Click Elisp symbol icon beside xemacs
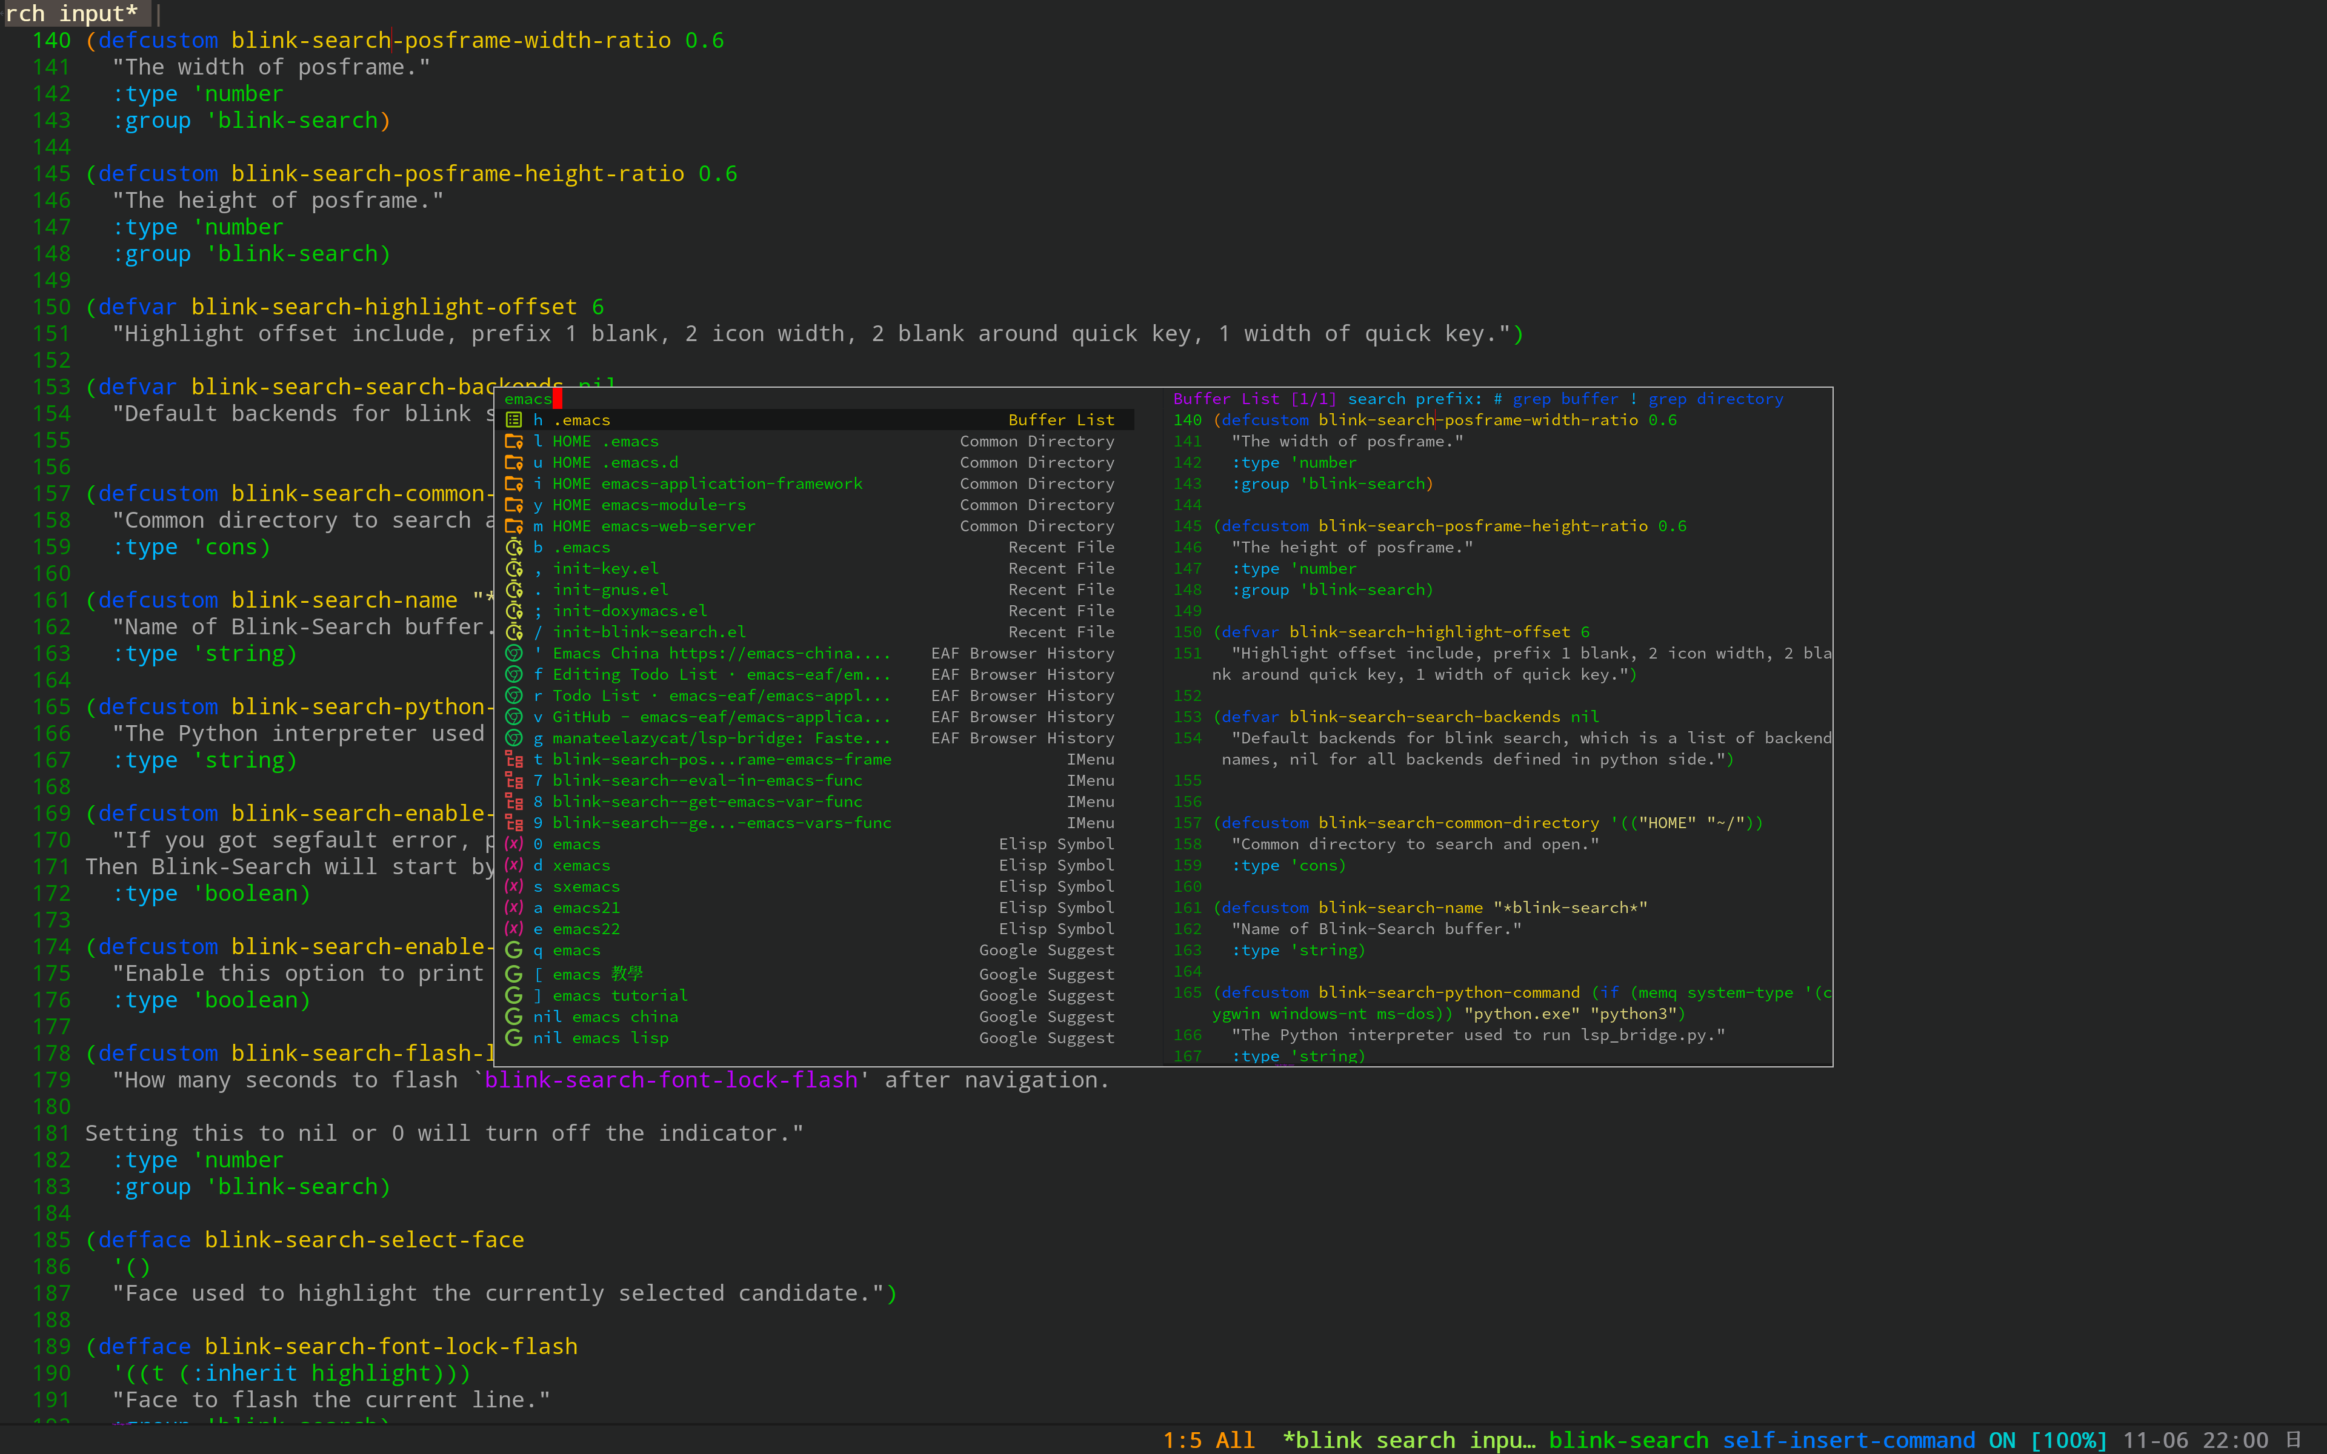 point(513,866)
